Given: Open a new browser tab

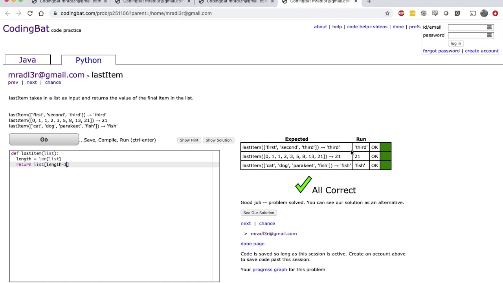Looking at the screenshot, I should [x=369, y=2].
